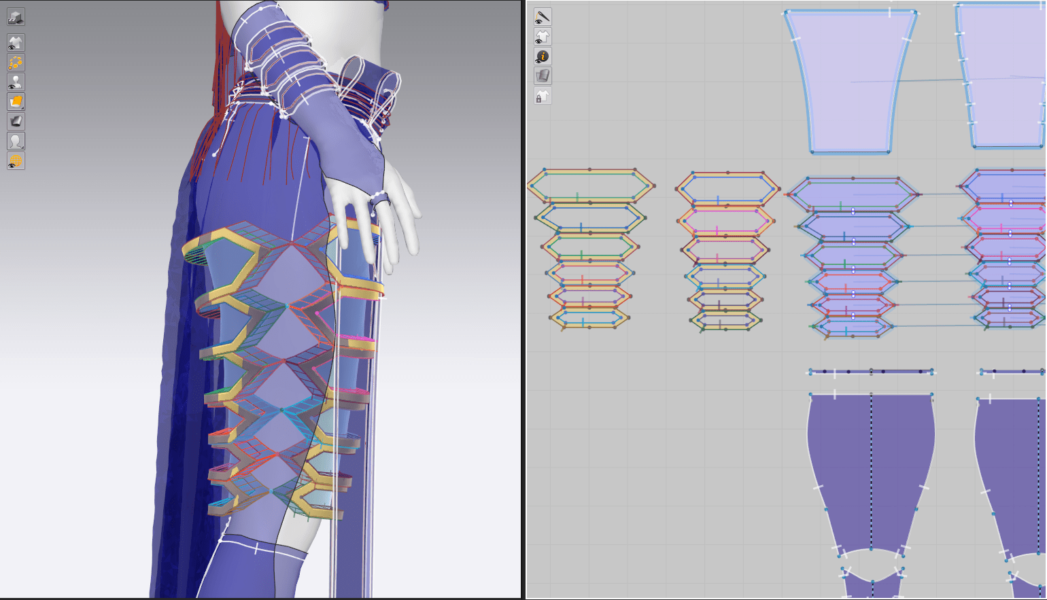
Task: Hide the avatar in the 3D view
Action: point(16,82)
